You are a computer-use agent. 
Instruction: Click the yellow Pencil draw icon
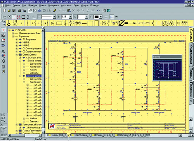(55, 10)
